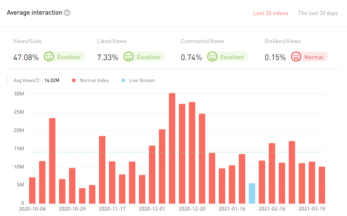Image resolution: width=347 pixels, height=216 pixels.
Task: Click the 14.02M average views value
Action: point(52,80)
